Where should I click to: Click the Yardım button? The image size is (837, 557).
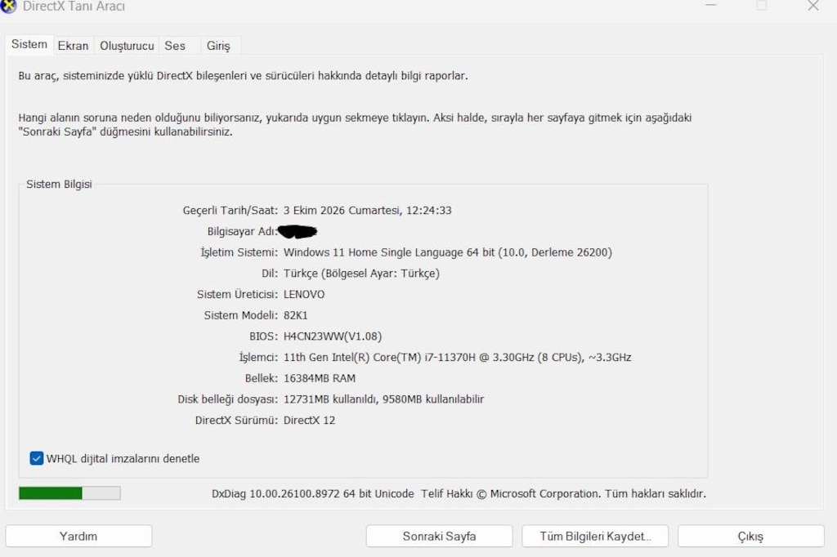[78, 537]
